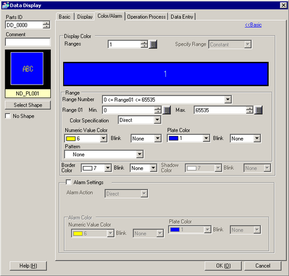The image size is (289, 276).
Task: Close the Data Display dialog
Action: coord(283,5)
